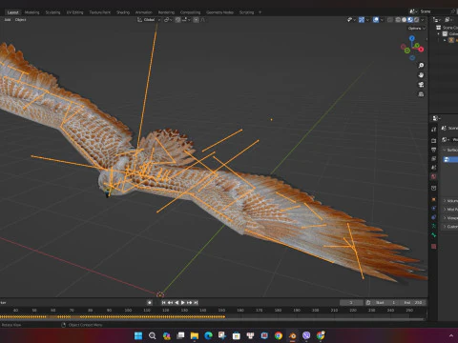This screenshot has height=343, width=458.
Task: Click the zoom view magnifier icon
Action: click(421, 66)
